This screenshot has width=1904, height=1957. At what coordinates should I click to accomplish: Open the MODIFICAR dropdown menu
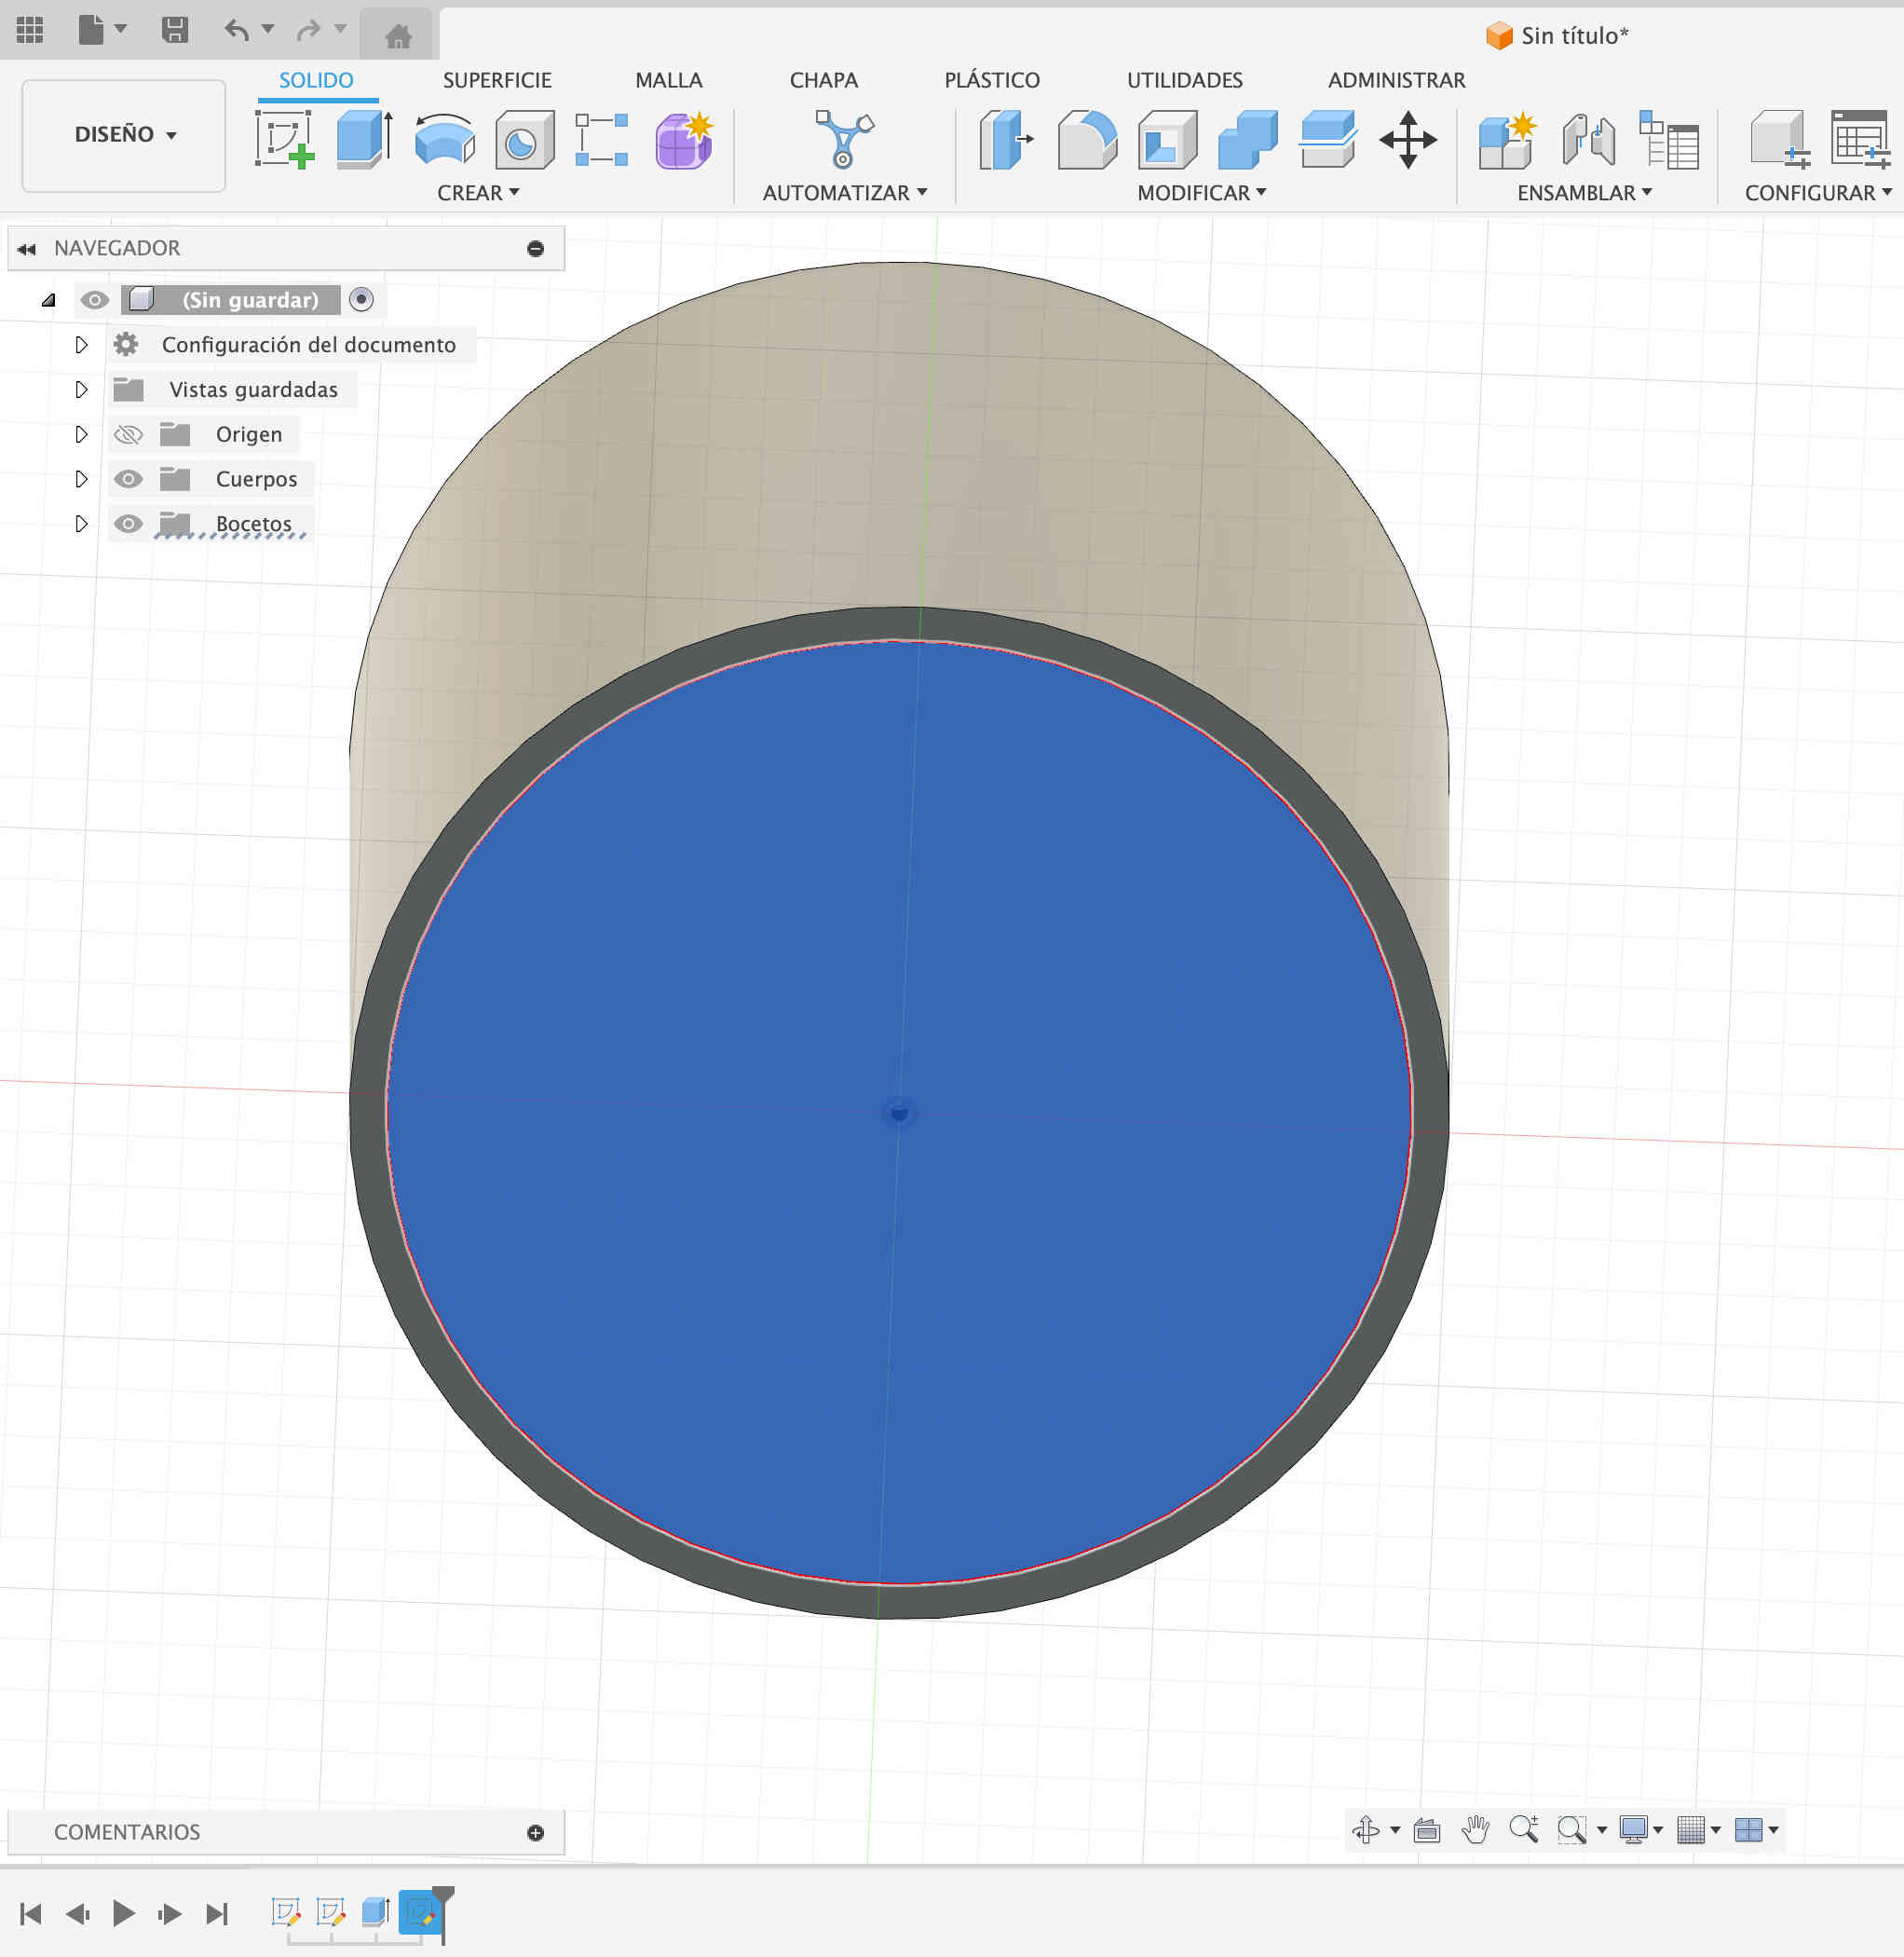(1201, 193)
